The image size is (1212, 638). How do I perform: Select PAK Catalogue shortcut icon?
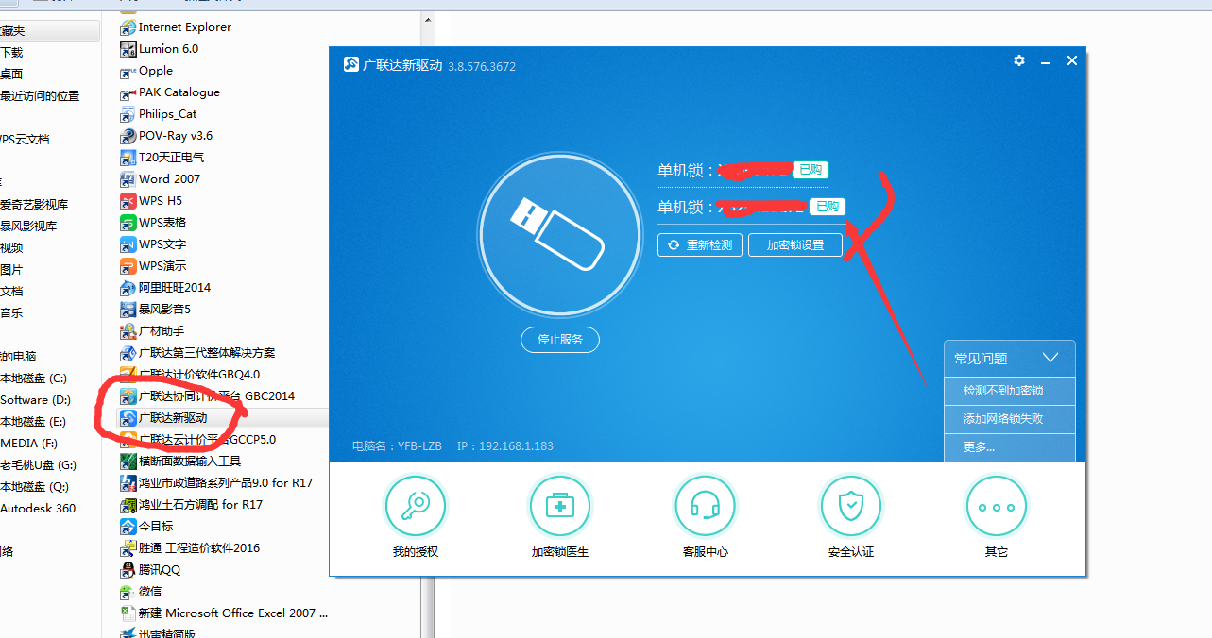(128, 92)
